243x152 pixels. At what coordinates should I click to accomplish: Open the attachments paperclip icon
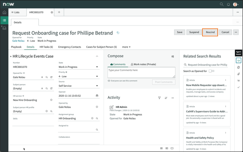238,74
